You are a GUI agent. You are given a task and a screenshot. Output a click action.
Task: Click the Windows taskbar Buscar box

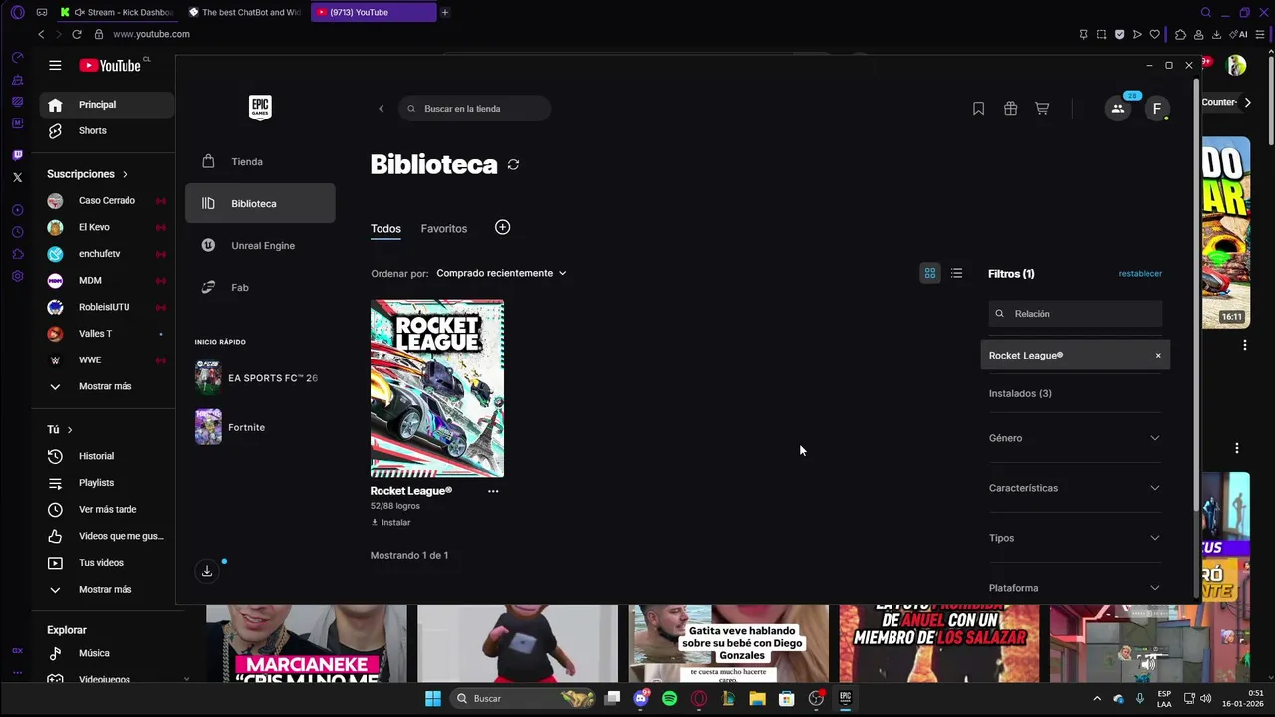click(x=525, y=698)
